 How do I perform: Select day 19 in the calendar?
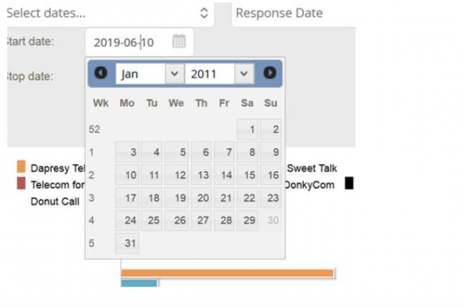click(x=177, y=198)
